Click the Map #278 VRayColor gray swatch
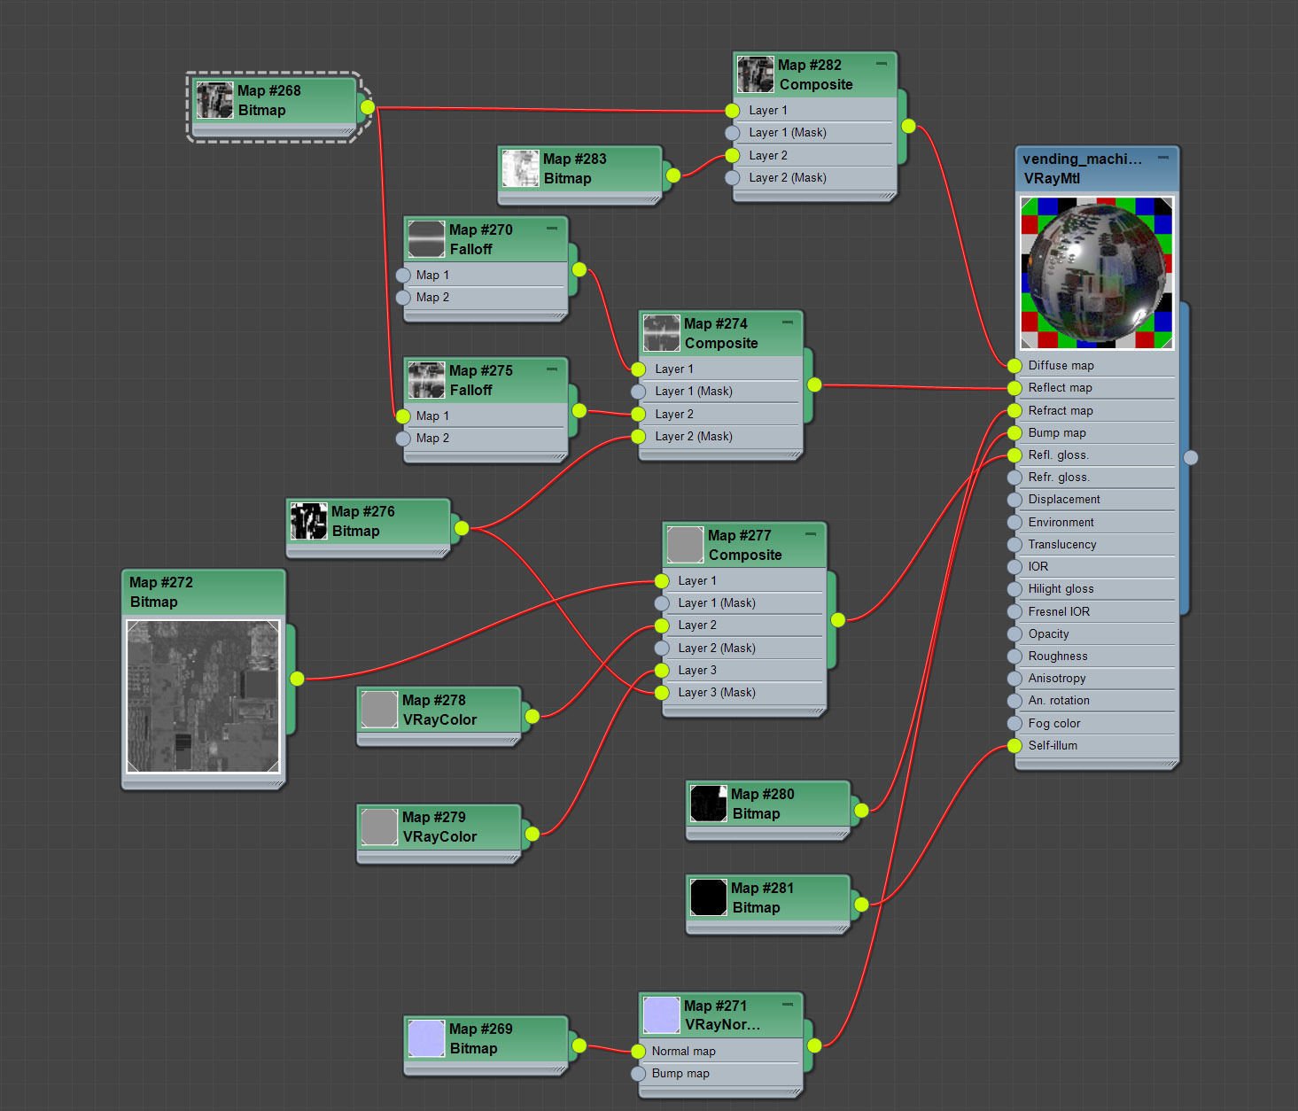 click(x=379, y=710)
